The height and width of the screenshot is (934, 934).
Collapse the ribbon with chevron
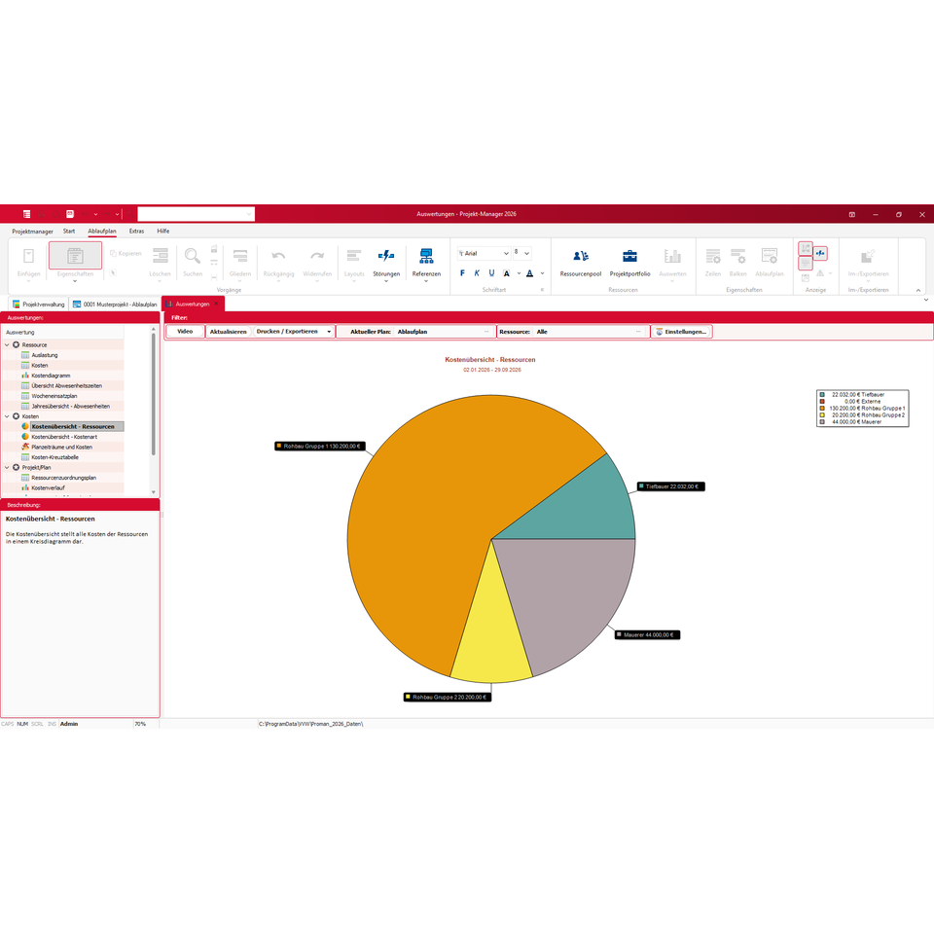click(x=917, y=290)
